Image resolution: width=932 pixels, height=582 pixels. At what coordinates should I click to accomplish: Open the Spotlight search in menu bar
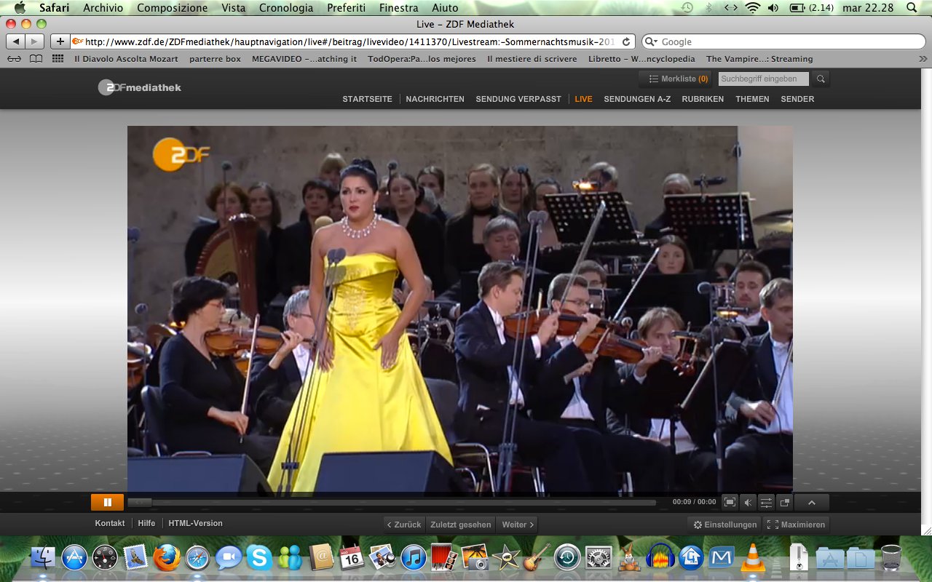tap(912, 8)
